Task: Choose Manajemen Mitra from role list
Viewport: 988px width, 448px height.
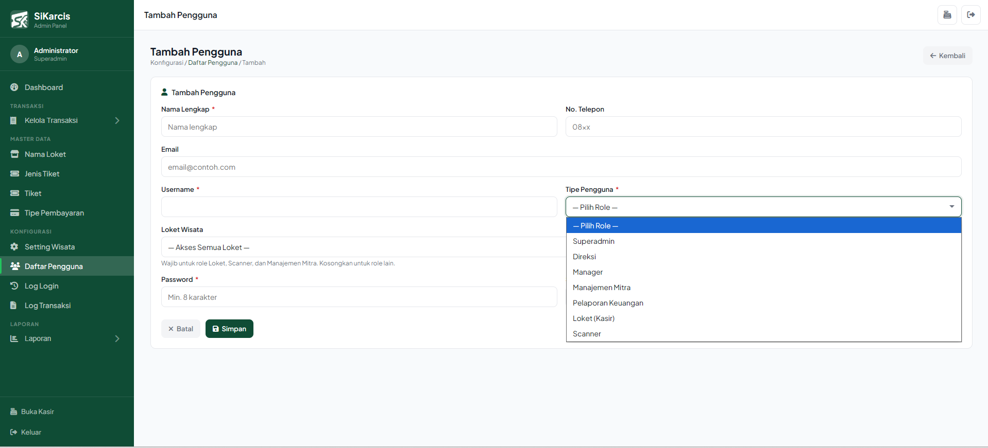Action: click(764, 288)
